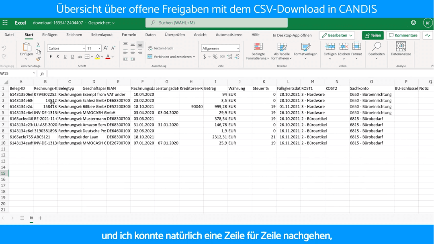The height and width of the screenshot is (244, 434).
Task: Click the increase indent icon
Action: pos(133,59)
